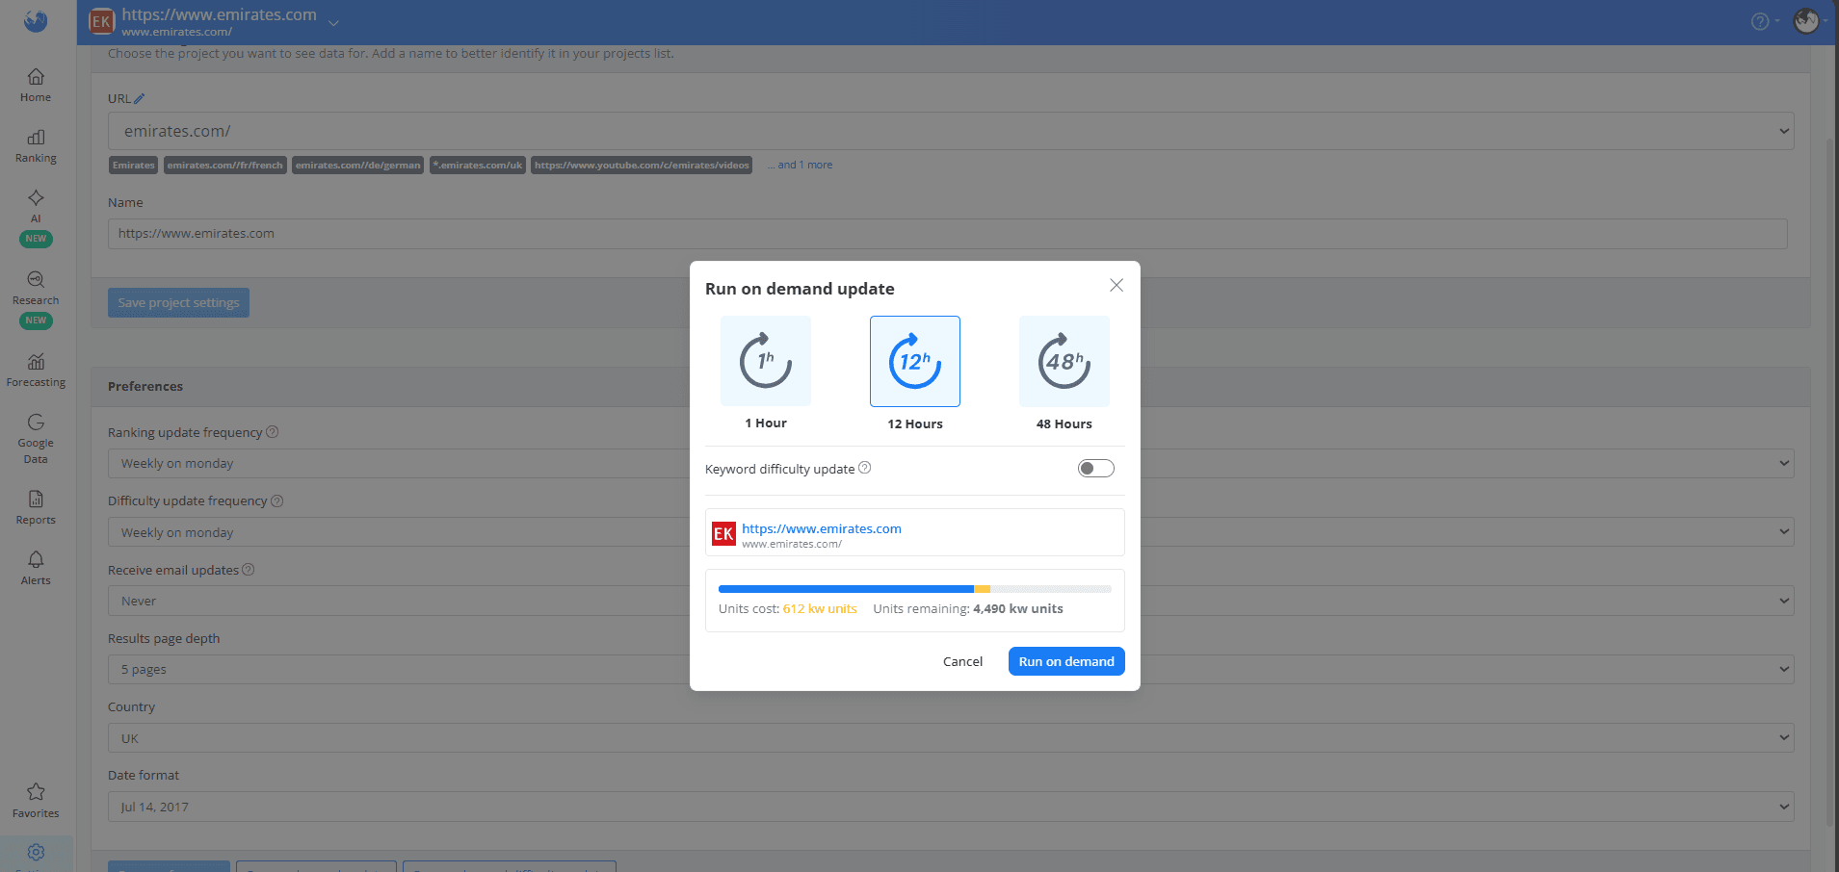Expand the project selector chevron in header
Screen dimensions: 1839x872
pos(333,23)
